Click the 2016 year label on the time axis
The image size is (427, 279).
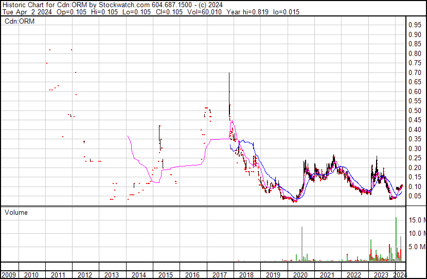click(x=192, y=275)
